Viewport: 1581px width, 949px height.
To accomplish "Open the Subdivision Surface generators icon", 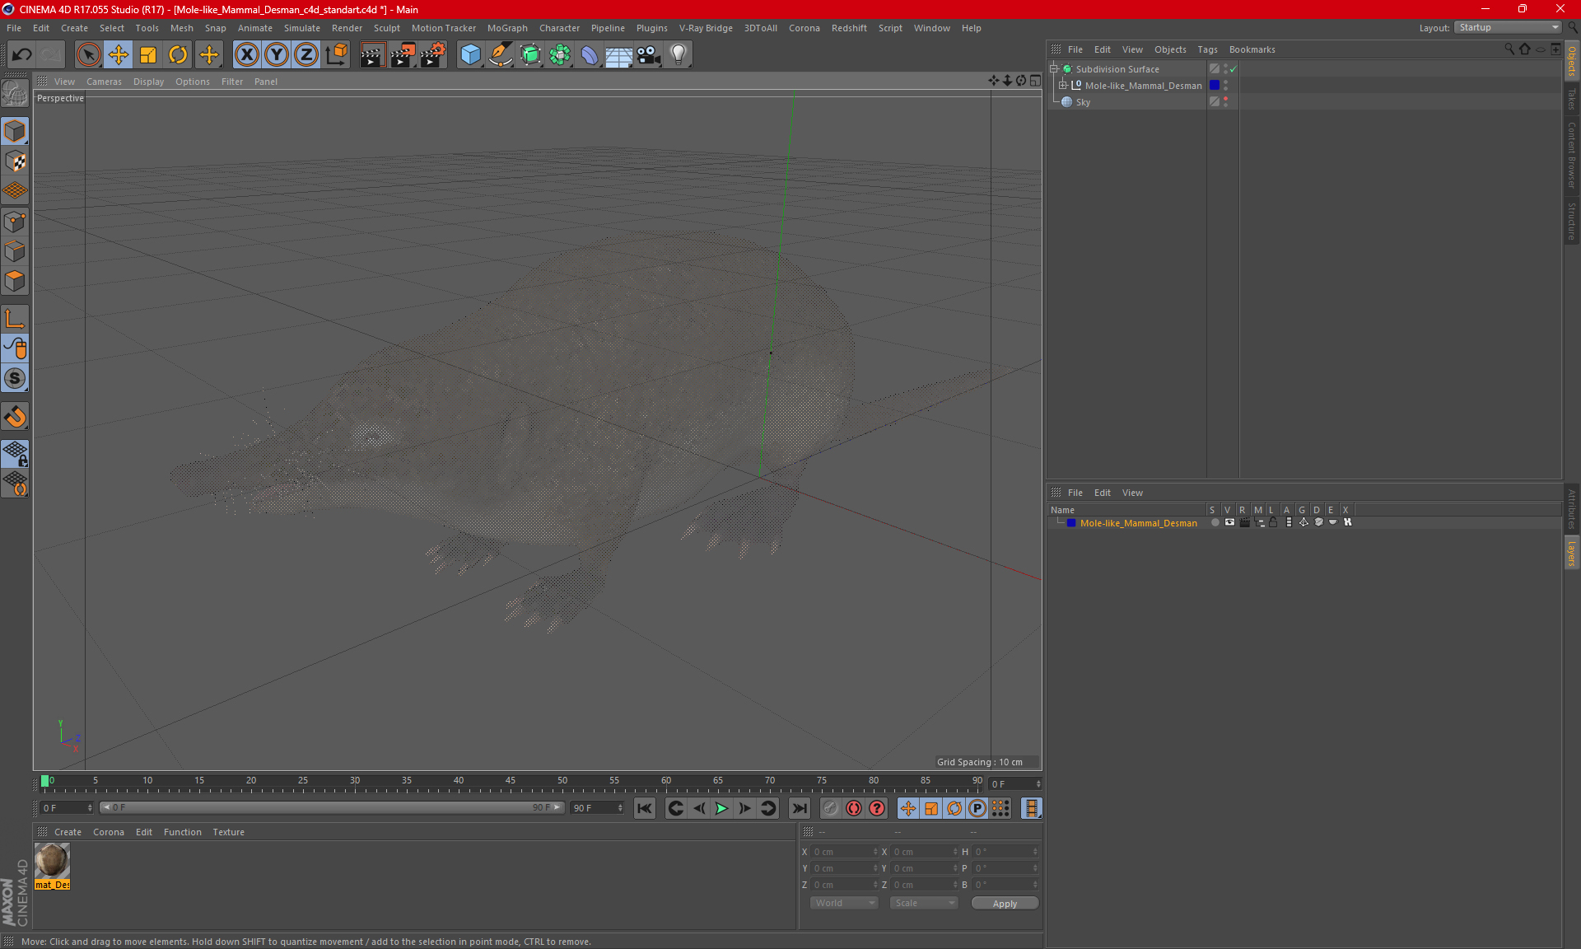I will tap(530, 54).
